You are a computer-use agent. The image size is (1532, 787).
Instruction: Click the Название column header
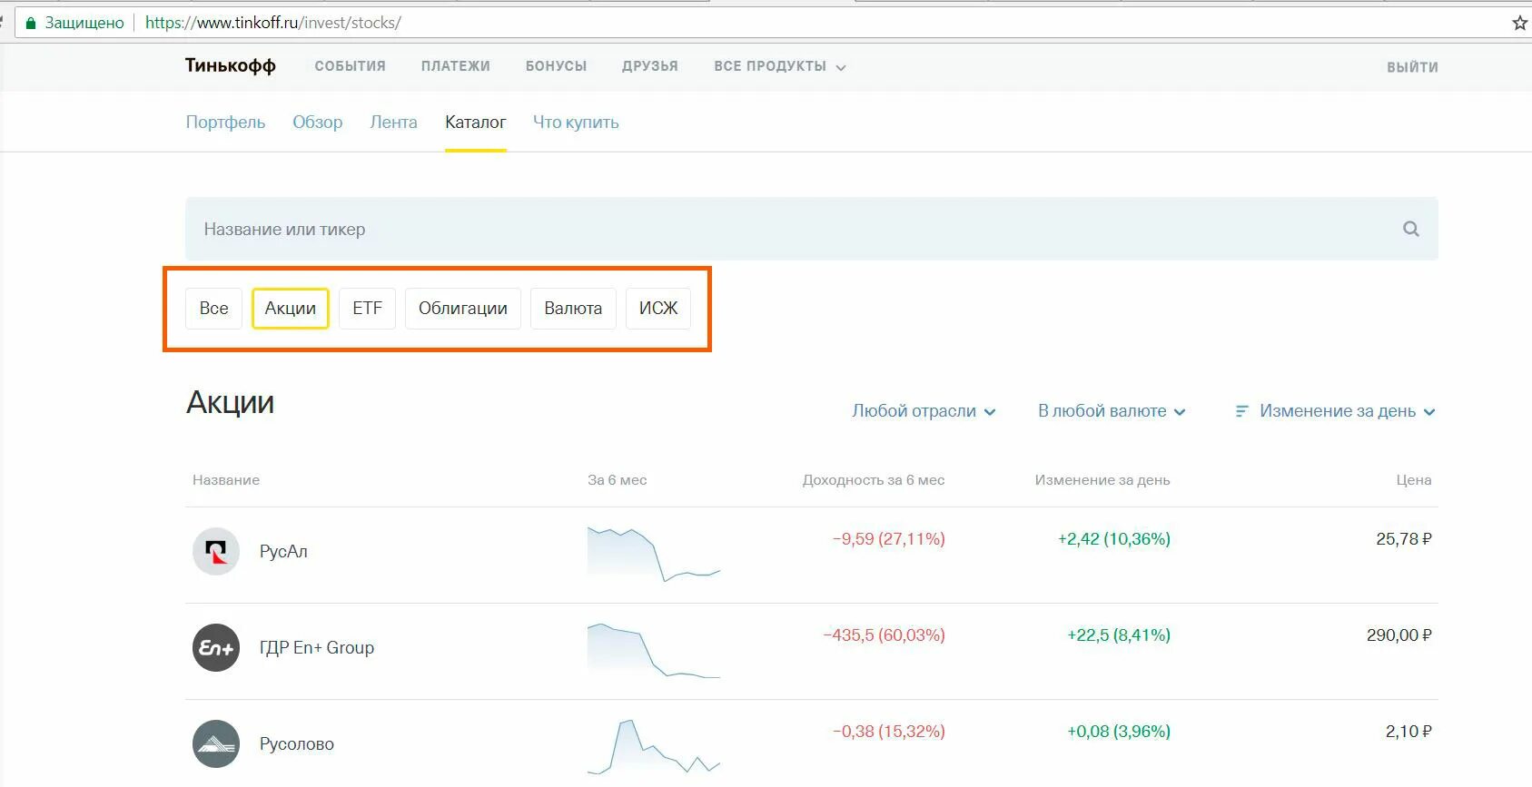pos(226,479)
